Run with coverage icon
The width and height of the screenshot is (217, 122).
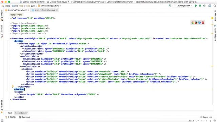tap(204, 6)
